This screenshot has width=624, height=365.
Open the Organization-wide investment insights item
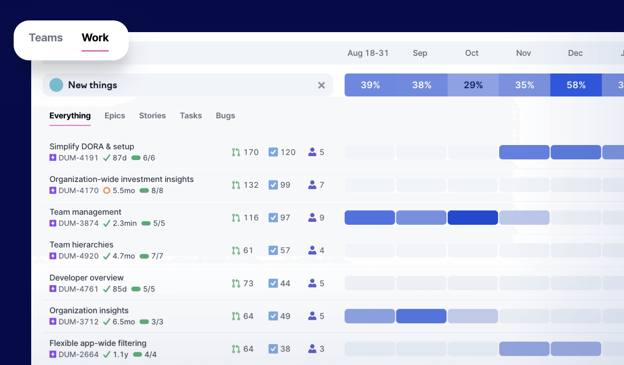(x=121, y=180)
